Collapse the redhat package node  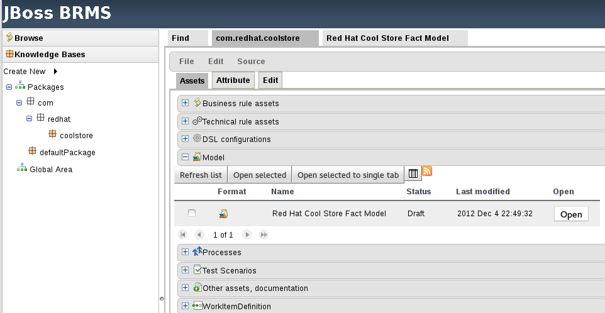[29, 119]
